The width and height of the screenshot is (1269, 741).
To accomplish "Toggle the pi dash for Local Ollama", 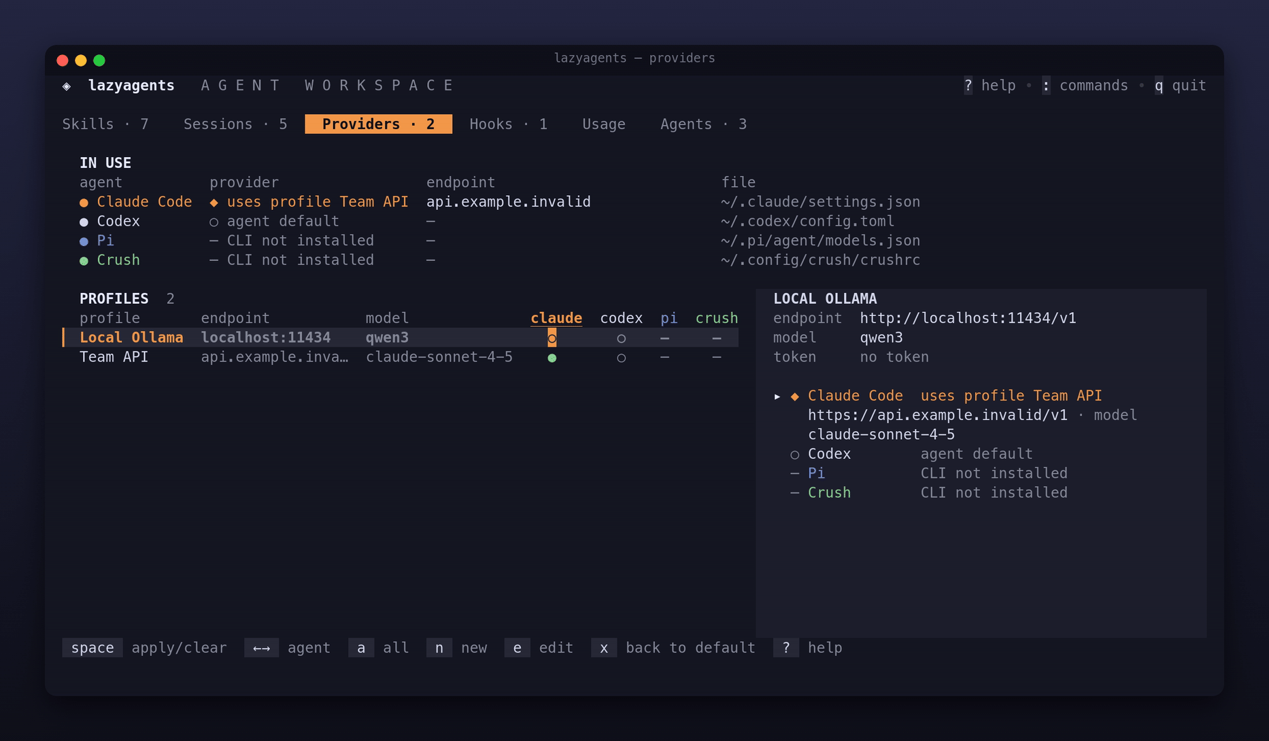I will point(664,339).
